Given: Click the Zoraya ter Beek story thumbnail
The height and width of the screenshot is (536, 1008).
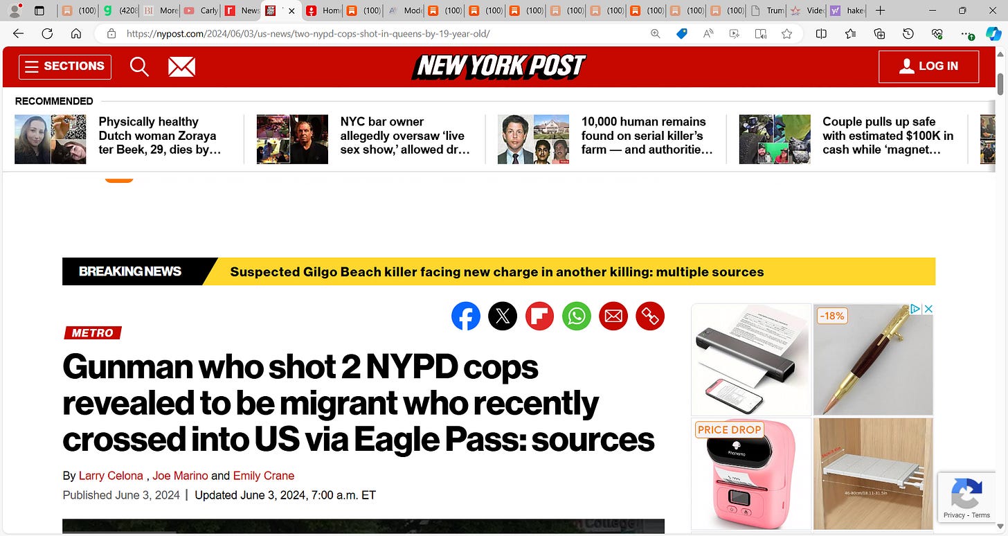Looking at the screenshot, I should 51,139.
